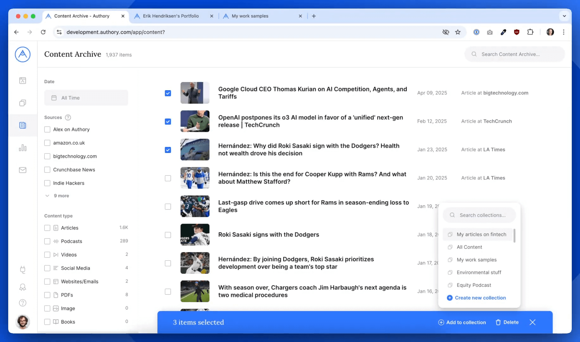The height and width of the screenshot is (342, 580).
Task: Open a new browser tab
Action: coord(314,16)
